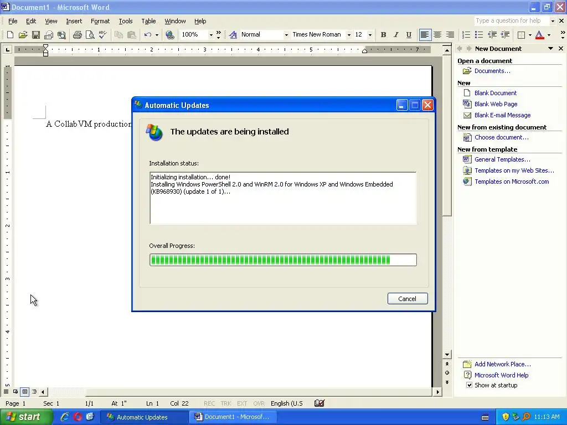The width and height of the screenshot is (567, 425).
Task: Open the Format menu
Action: (x=100, y=21)
